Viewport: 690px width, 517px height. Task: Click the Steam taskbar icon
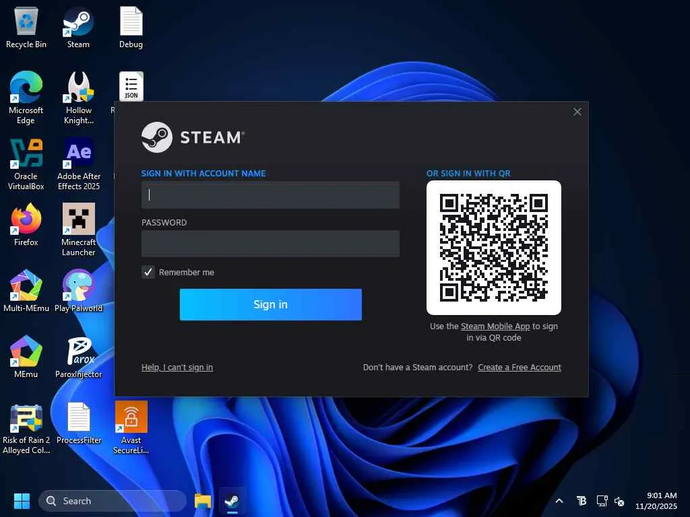[x=232, y=501]
